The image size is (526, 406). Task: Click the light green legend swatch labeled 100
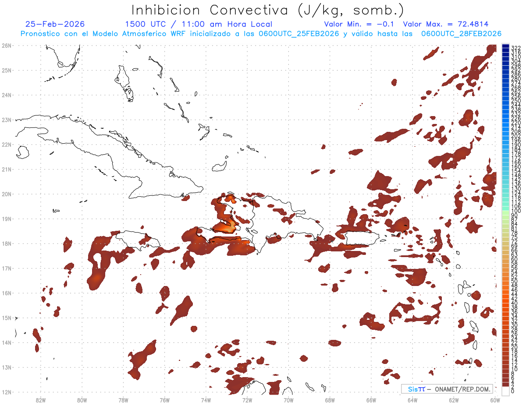[506, 213]
